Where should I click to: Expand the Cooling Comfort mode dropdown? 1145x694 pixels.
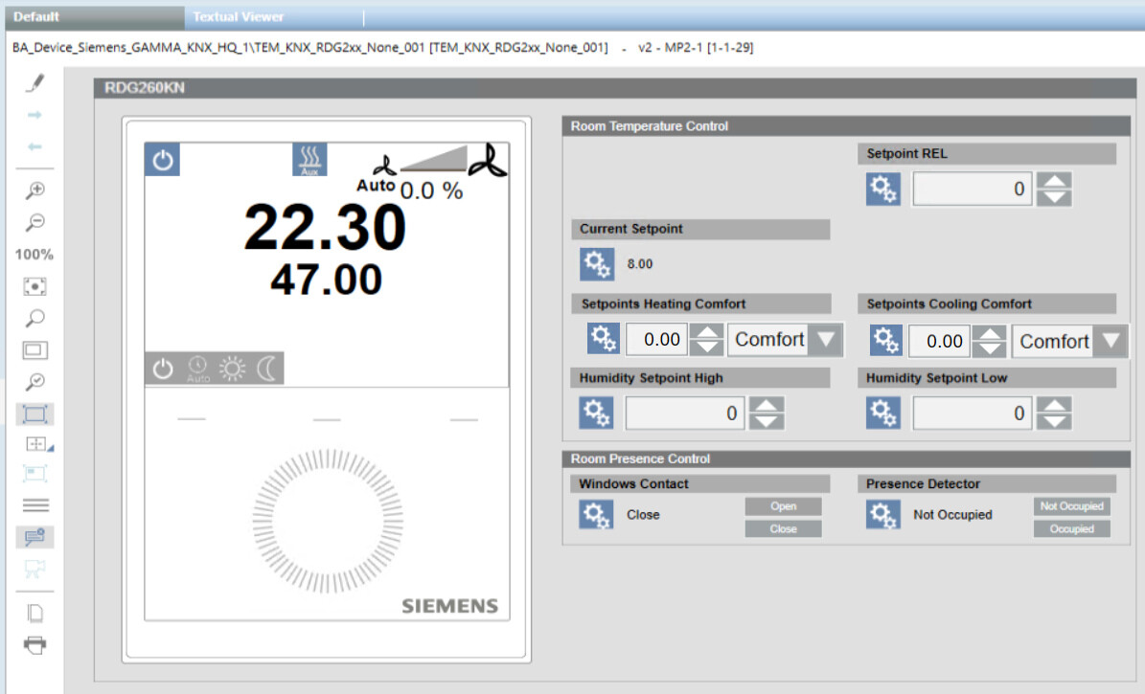(1110, 341)
